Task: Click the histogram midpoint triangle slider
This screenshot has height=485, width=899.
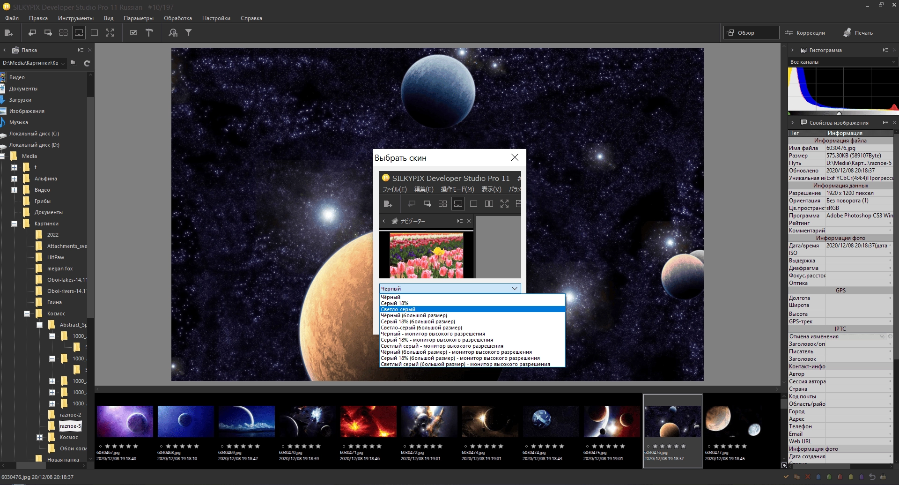Action: [x=839, y=113]
